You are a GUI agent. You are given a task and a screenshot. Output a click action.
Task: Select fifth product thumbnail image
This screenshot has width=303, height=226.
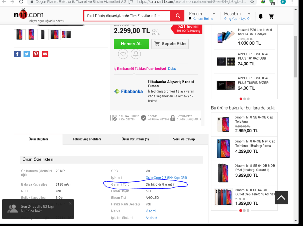pyautogui.click(x=66, y=35)
